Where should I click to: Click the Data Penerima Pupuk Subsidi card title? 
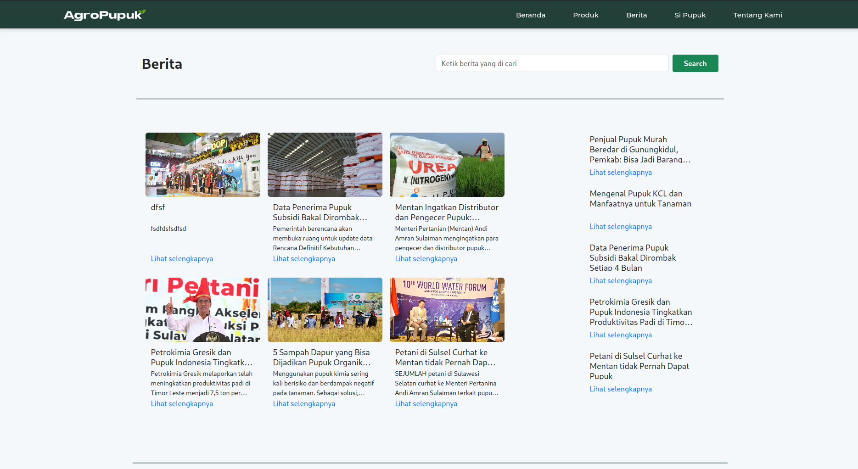(320, 212)
